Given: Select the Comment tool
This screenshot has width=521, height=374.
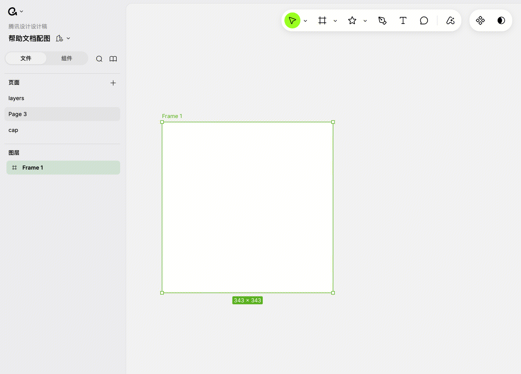Looking at the screenshot, I should coord(424,20).
